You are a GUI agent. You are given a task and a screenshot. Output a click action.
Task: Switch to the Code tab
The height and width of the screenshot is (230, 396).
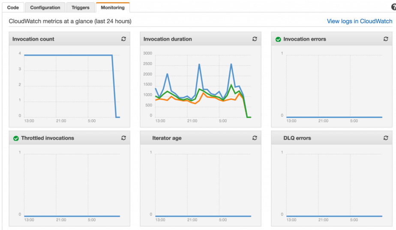pos(13,7)
